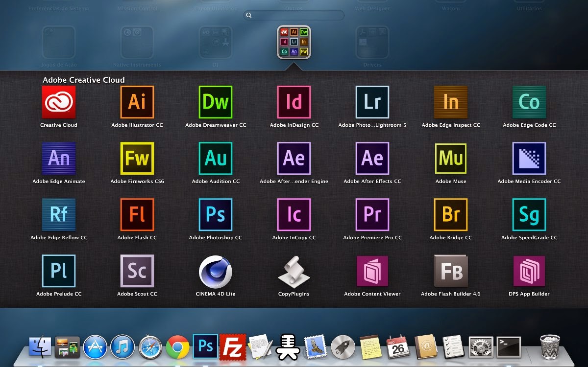Open Adobe Edge Animate
This screenshot has height=367, width=588.
click(58, 159)
